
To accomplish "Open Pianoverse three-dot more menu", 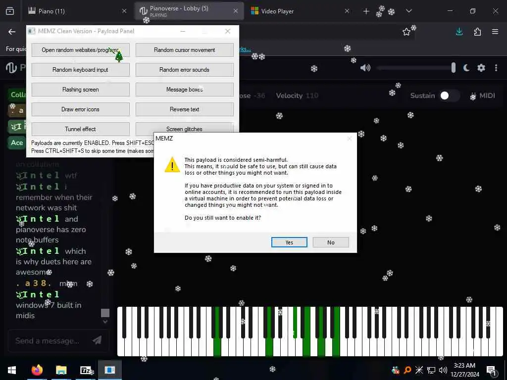I will 496,68.
